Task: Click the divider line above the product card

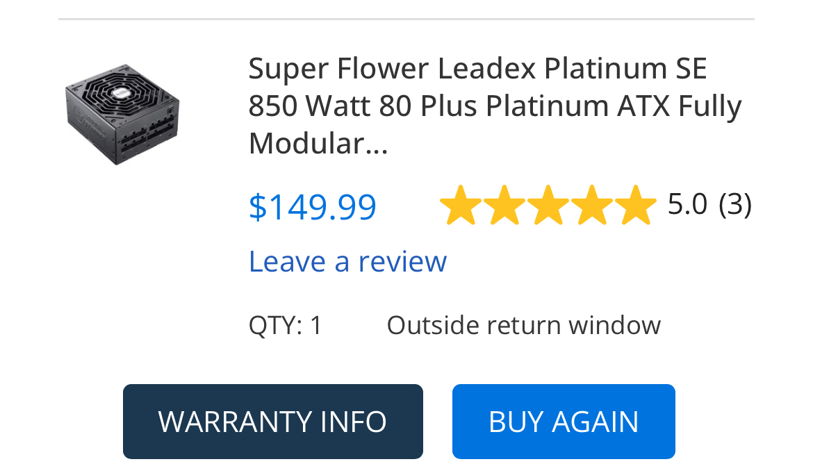Action: (x=406, y=19)
